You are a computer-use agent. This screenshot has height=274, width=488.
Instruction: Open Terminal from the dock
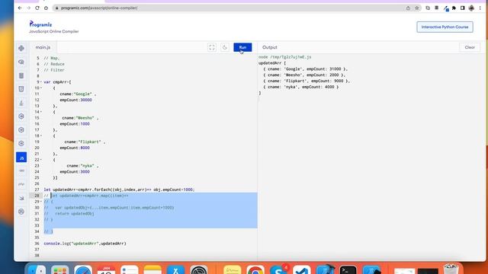coord(348,269)
